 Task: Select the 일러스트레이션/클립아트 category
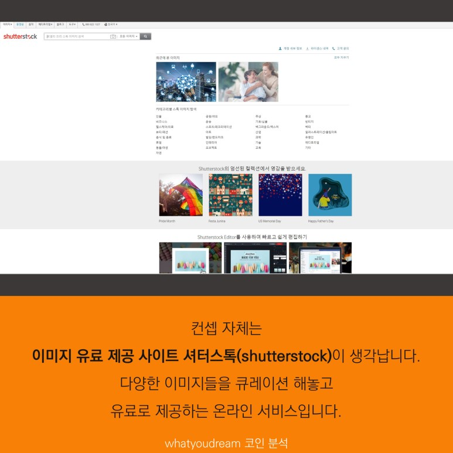tap(321, 132)
